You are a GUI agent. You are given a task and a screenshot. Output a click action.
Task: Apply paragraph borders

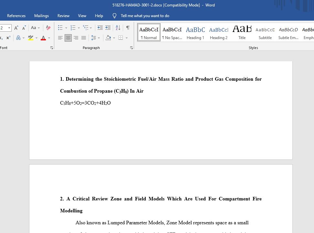pos(120,38)
